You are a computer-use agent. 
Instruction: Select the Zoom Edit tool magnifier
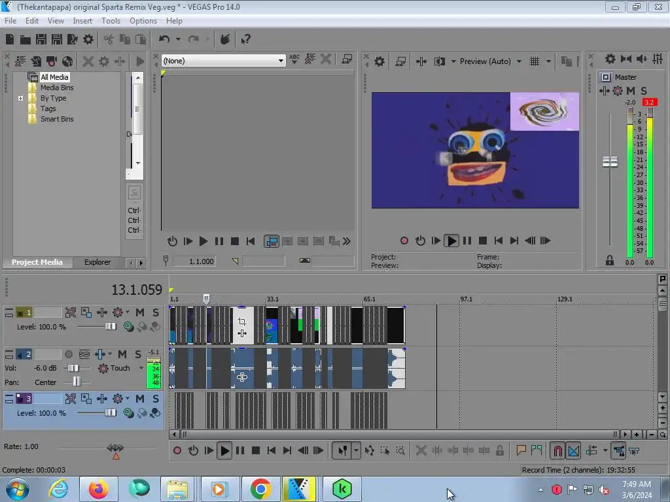pyautogui.click(x=400, y=450)
